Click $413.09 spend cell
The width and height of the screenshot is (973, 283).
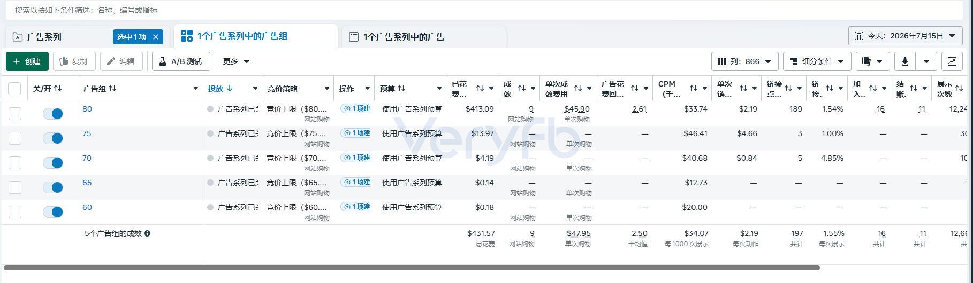(480, 109)
